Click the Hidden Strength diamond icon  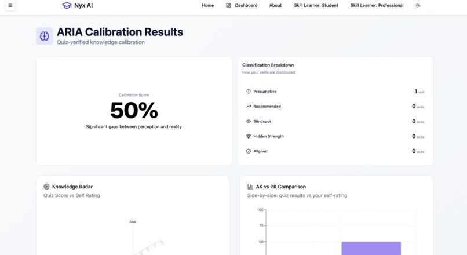point(249,136)
